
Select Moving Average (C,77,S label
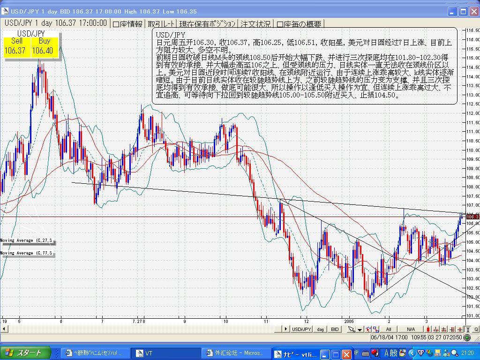point(27,253)
